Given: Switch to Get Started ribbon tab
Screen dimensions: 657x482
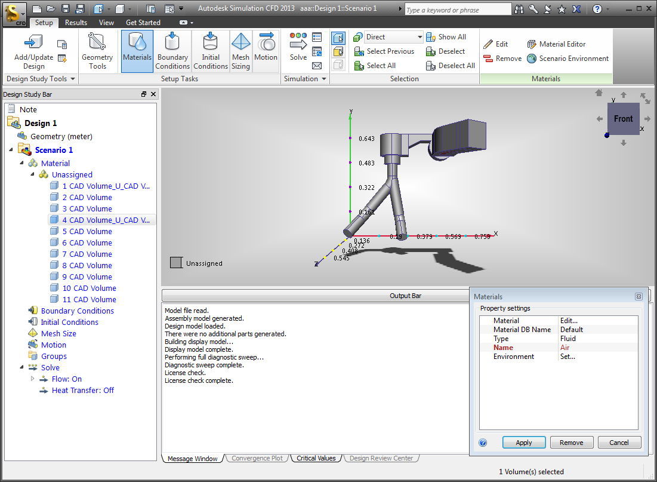Looking at the screenshot, I should [143, 23].
